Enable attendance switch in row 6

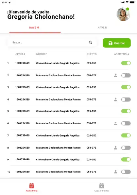126,123
